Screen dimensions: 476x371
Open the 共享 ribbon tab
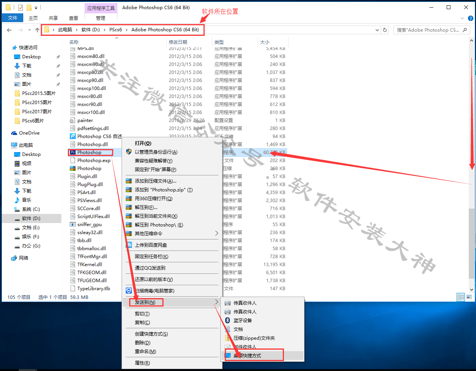(53, 18)
